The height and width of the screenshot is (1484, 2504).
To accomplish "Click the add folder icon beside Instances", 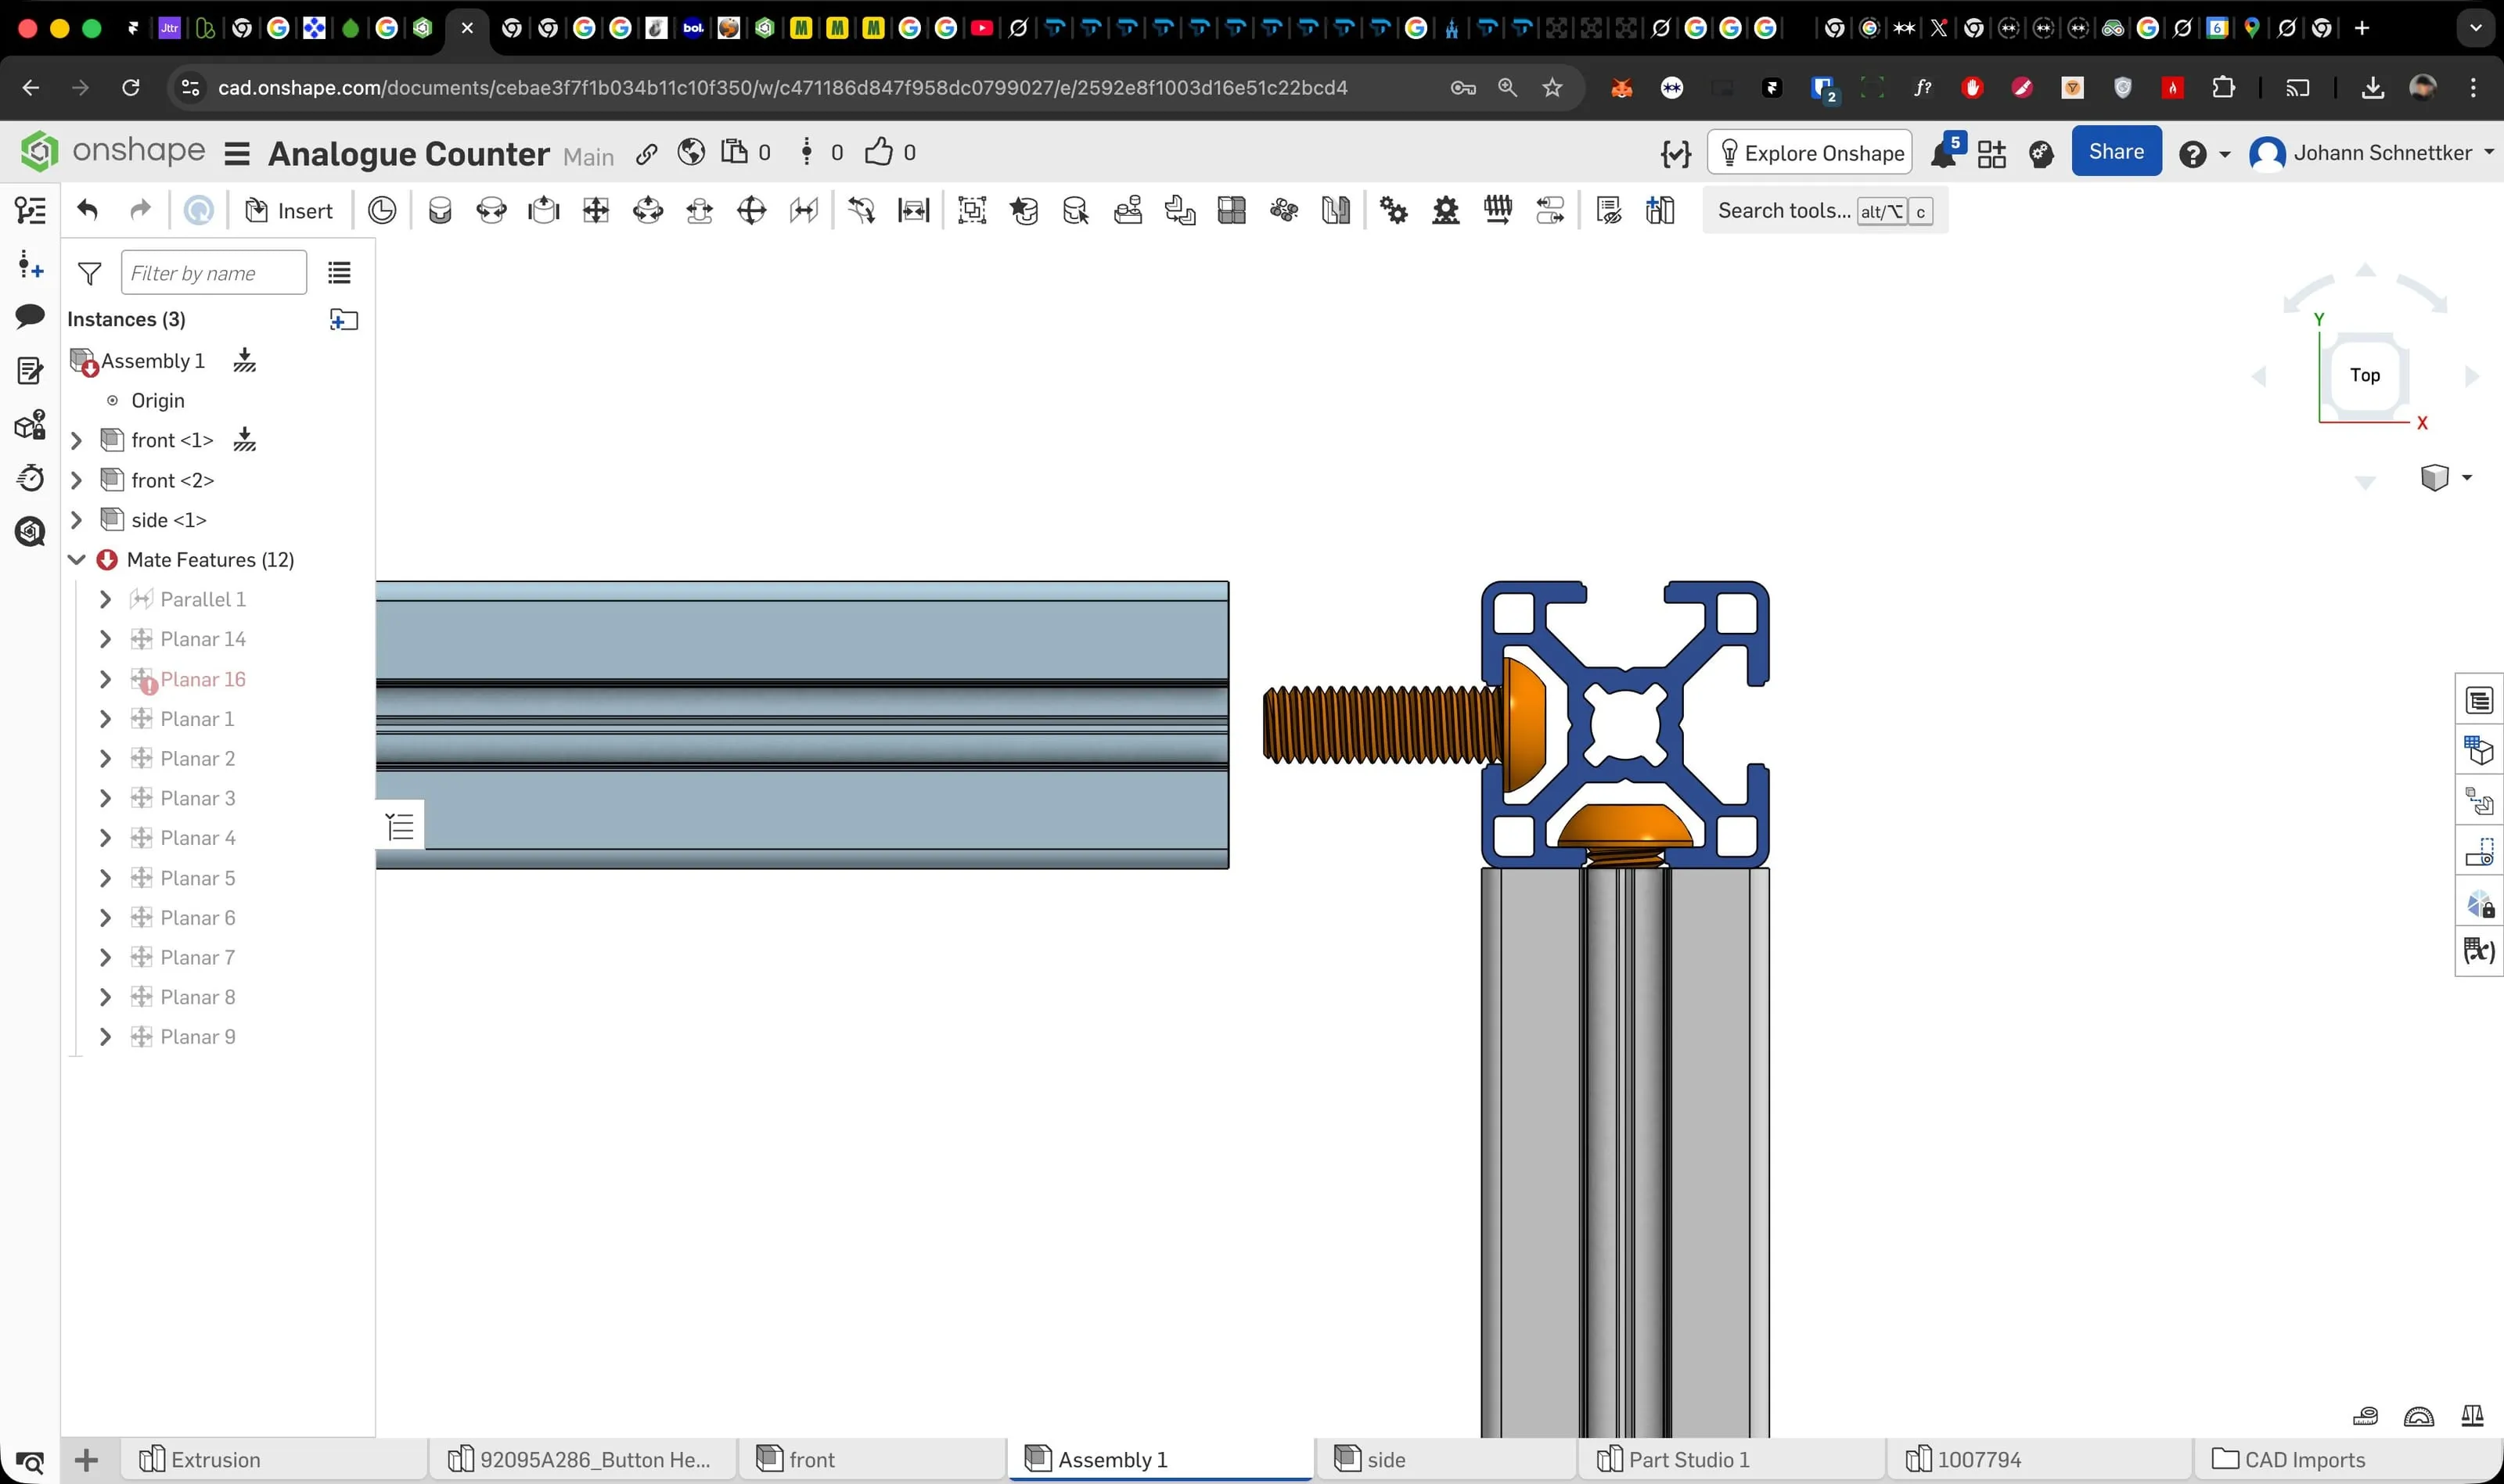I will (x=343, y=319).
